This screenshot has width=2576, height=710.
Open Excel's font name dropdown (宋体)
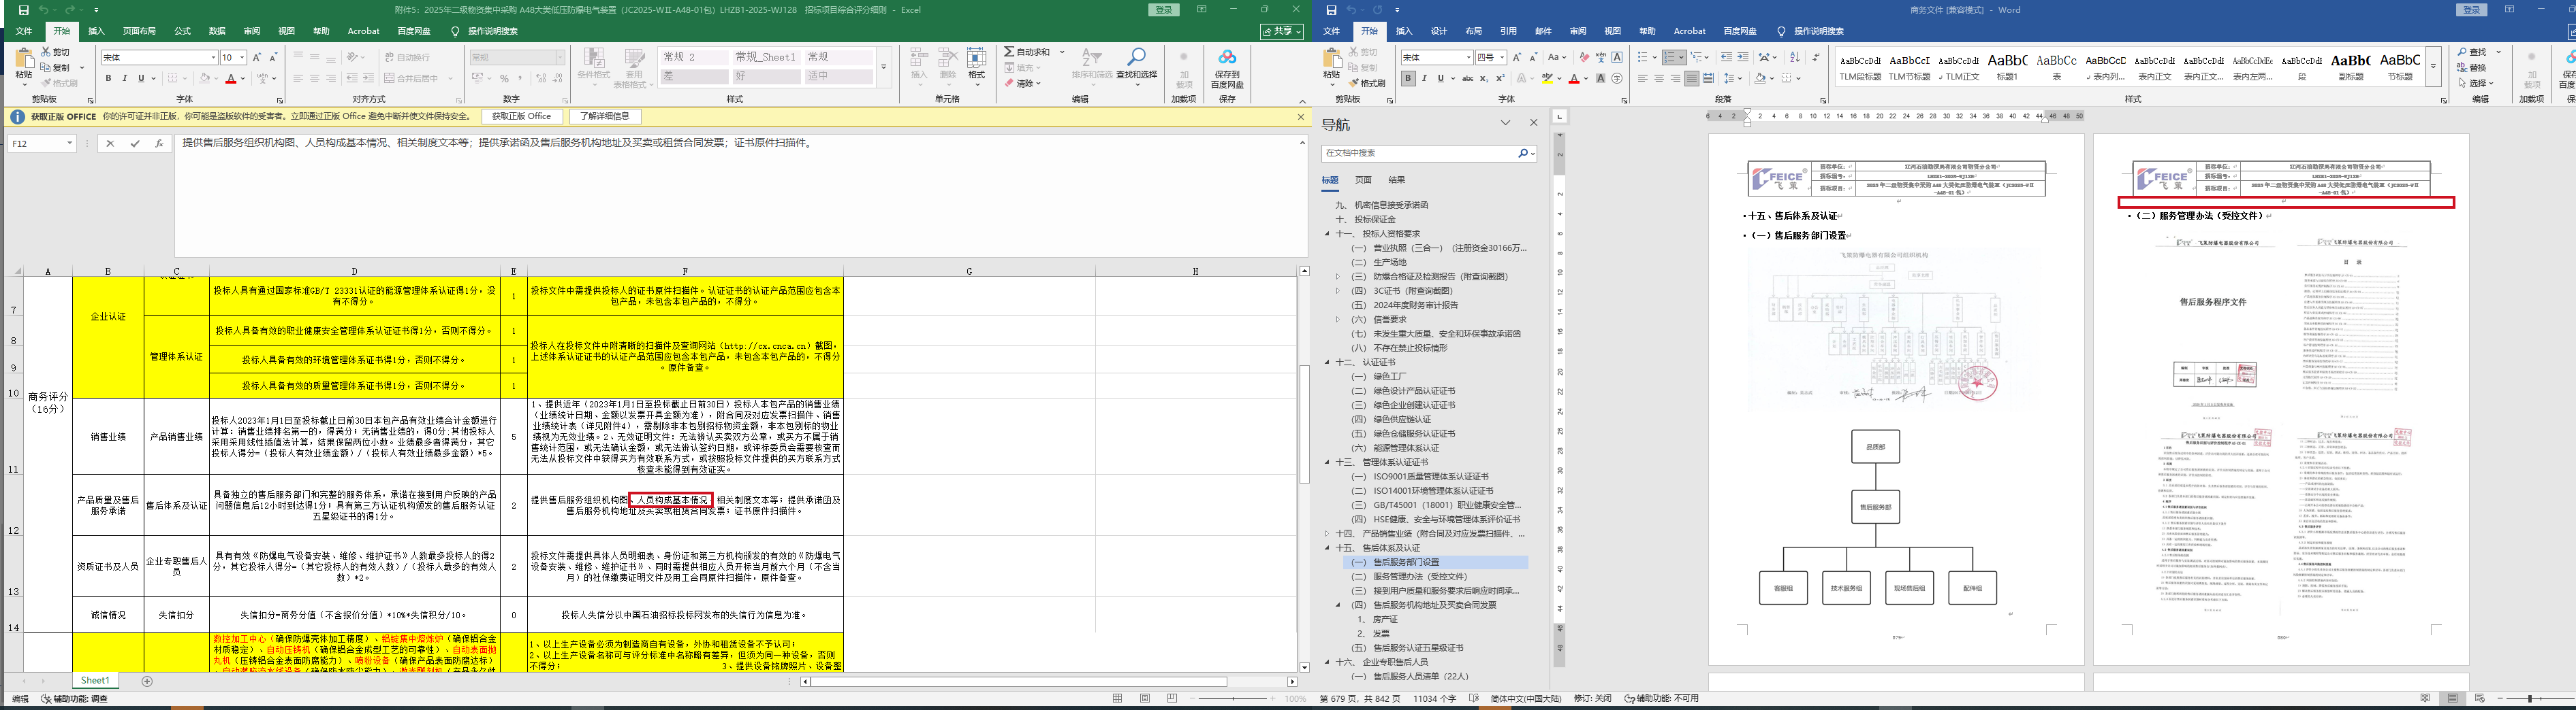213,58
